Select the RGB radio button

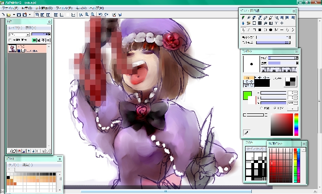point(261,108)
